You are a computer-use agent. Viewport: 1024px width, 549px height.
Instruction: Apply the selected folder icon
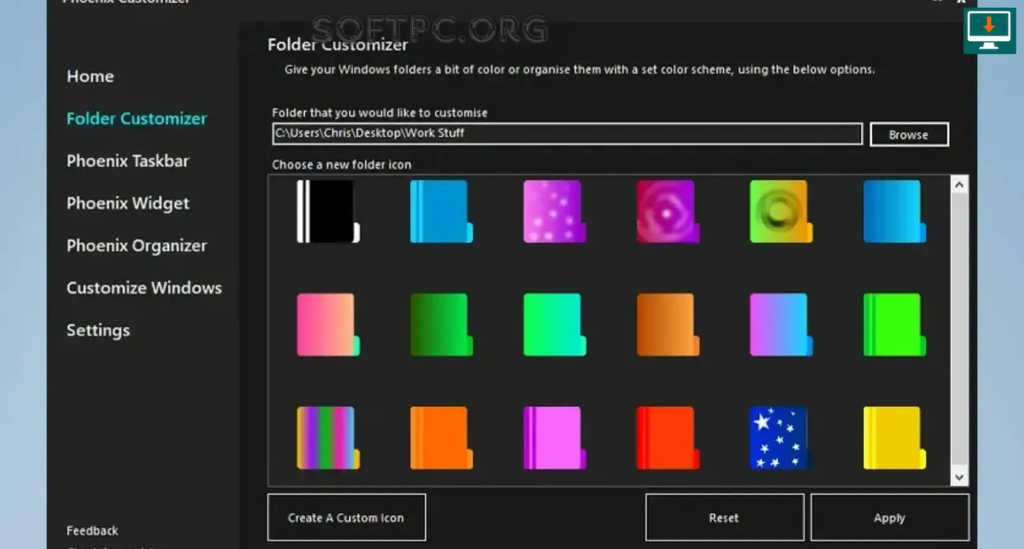click(890, 517)
